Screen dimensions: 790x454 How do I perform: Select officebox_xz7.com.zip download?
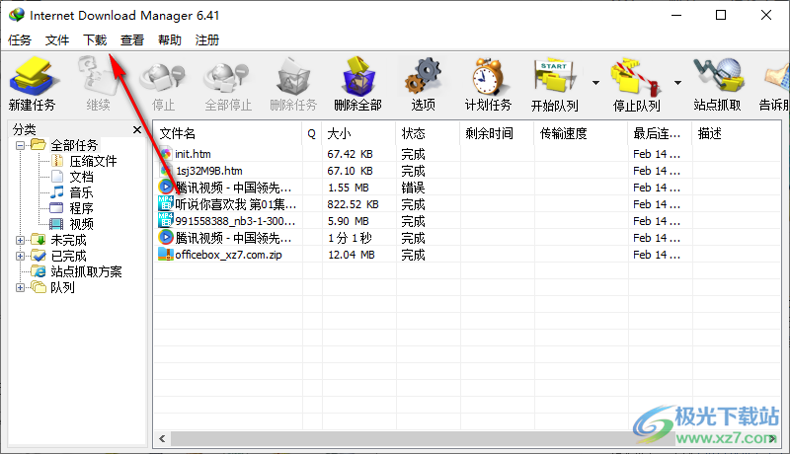tap(467, 255)
